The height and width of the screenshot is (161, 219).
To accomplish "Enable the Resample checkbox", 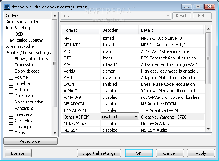I will (x=11, y=127).
